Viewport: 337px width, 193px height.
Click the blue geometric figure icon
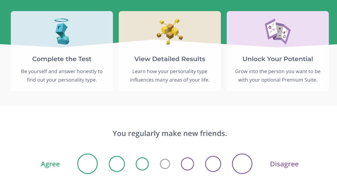point(62,34)
